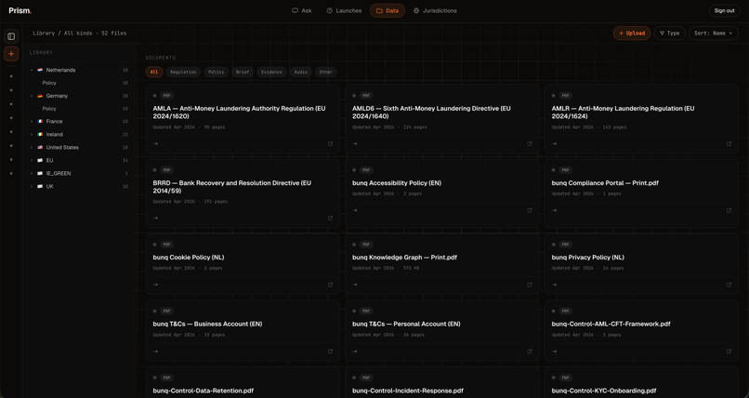This screenshot has height=398, width=749.
Task: Select the Data tab
Action: 388,10
